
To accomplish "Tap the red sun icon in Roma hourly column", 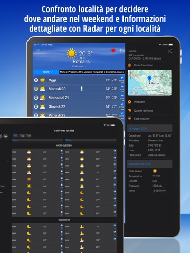I will [x=29, y=179].
